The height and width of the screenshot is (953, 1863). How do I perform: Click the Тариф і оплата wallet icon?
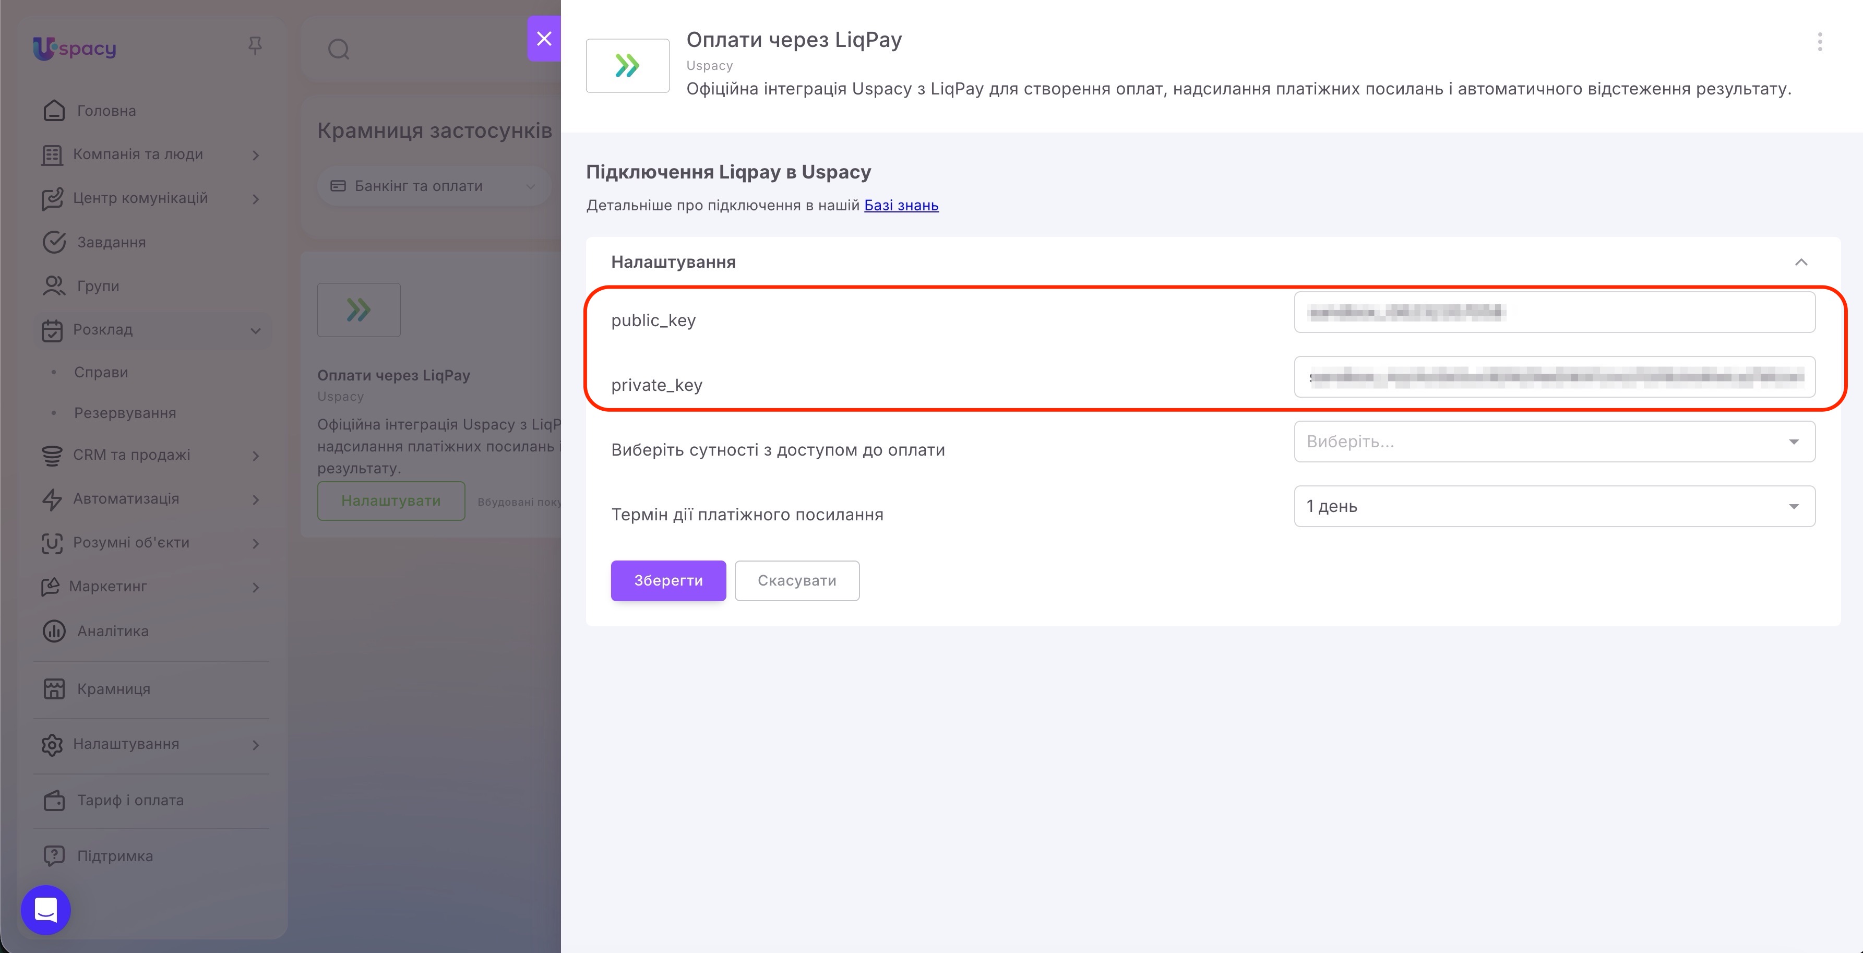coord(54,801)
